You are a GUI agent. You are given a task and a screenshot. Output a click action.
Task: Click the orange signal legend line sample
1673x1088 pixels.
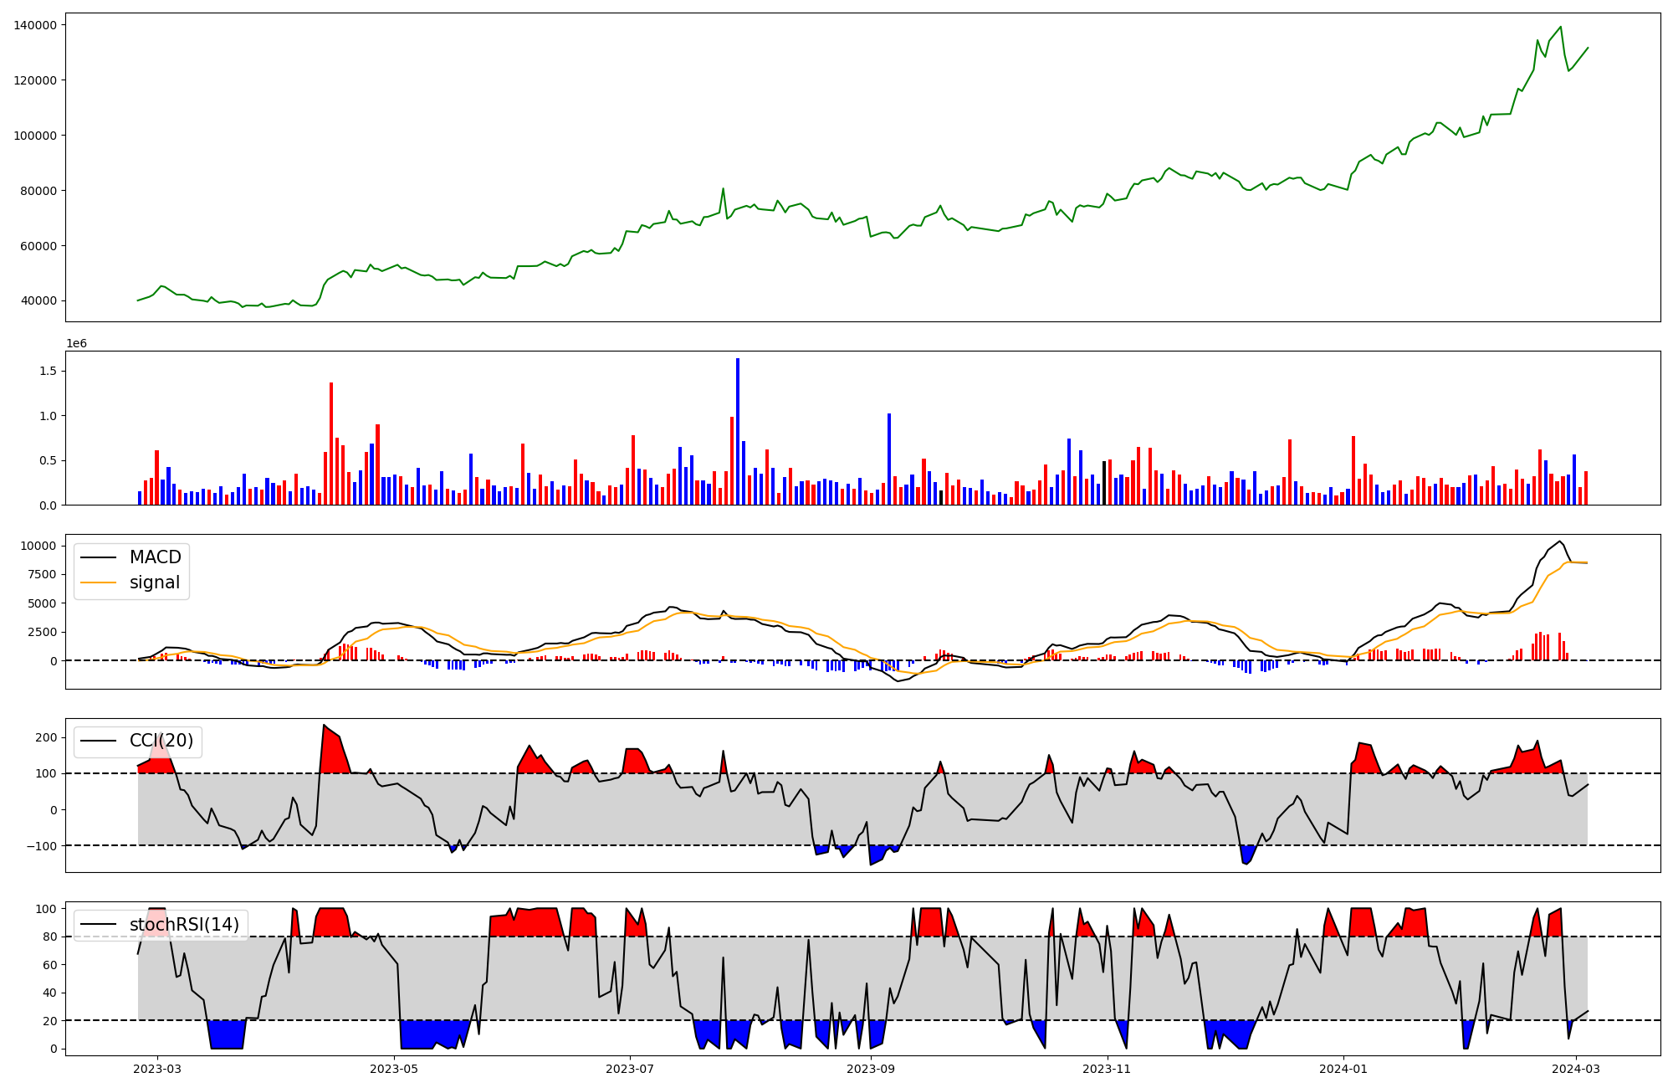100,582
